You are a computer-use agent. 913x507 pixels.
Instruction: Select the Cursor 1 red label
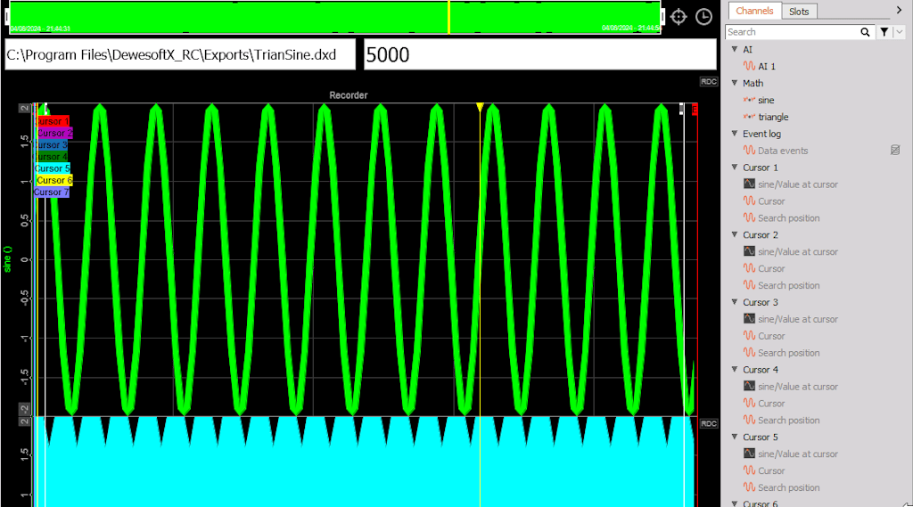click(x=53, y=121)
